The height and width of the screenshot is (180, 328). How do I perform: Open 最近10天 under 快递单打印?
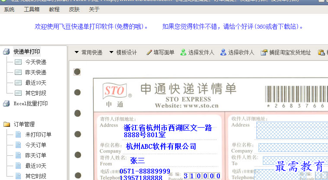point(36,83)
